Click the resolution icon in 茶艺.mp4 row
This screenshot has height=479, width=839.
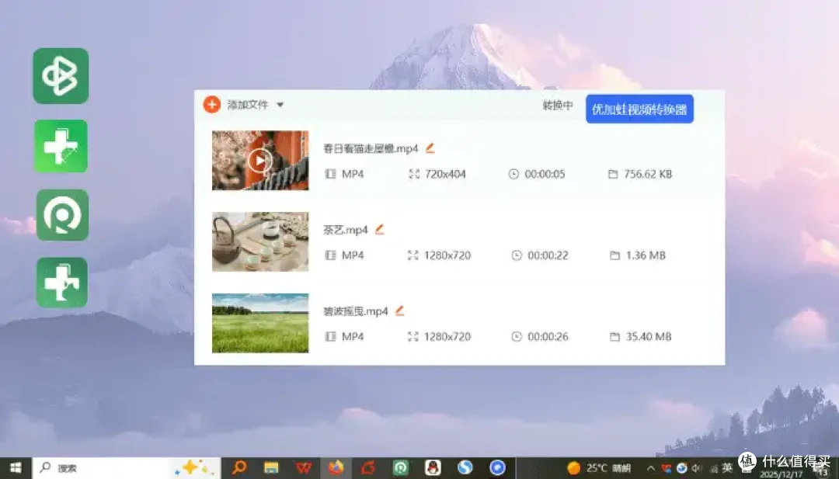[x=413, y=255]
